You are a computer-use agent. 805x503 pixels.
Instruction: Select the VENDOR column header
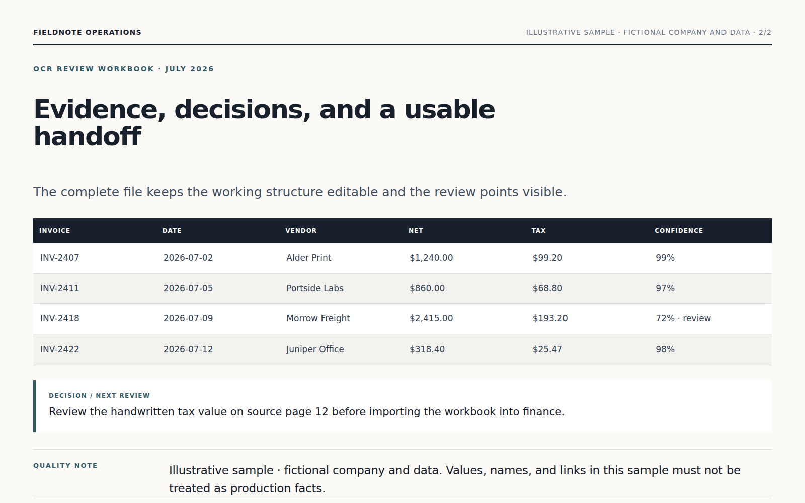tap(301, 231)
